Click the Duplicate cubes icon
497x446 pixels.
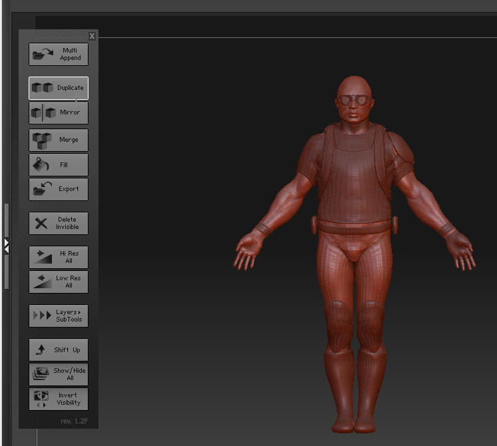point(43,88)
